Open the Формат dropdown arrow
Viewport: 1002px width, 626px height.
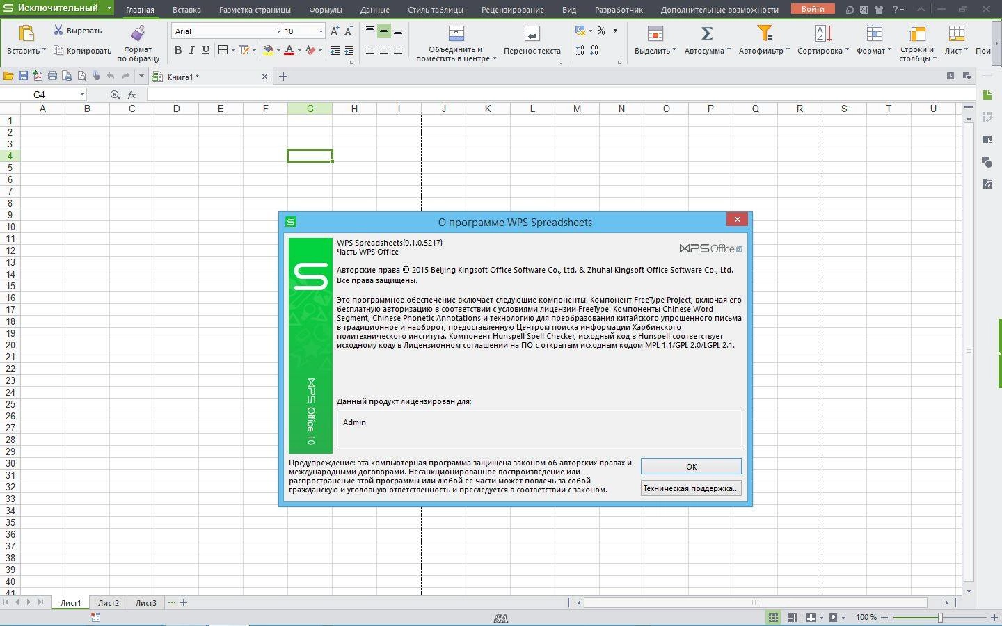click(889, 50)
